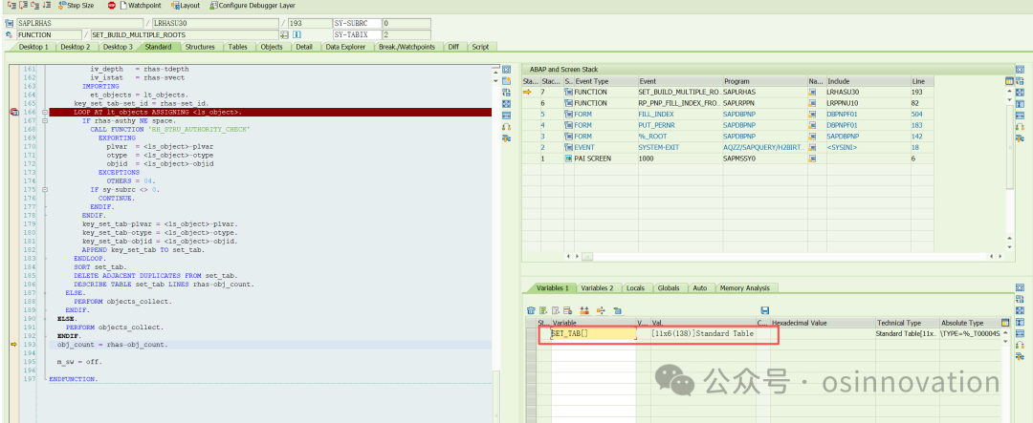
Task: Click the binoculars-style icon in Variables toolbar
Action: [x=584, y=309]
